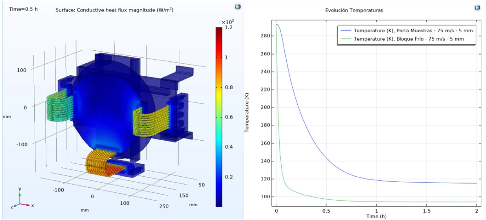Click the Temperature (K) vertical axis label
The image size is (486, 220).
coord(247,113)
